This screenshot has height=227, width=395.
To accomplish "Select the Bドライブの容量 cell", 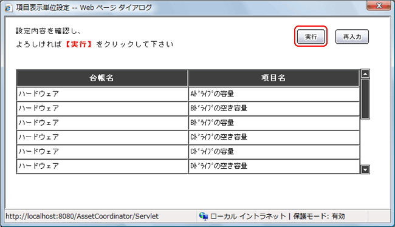I will [273, 123].
